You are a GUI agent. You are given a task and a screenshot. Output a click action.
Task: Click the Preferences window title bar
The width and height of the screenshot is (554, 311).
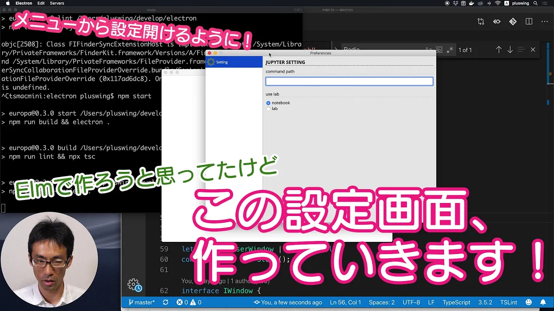321,53
